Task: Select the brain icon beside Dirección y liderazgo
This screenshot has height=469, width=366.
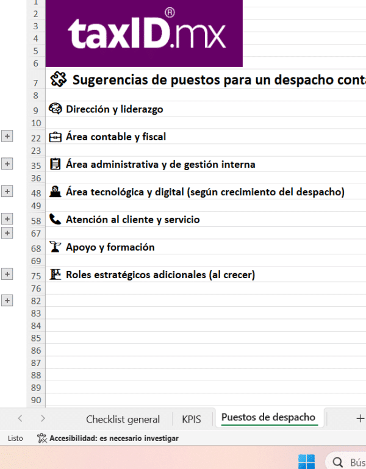Action: pyautogui.click(x=56, y=109)
